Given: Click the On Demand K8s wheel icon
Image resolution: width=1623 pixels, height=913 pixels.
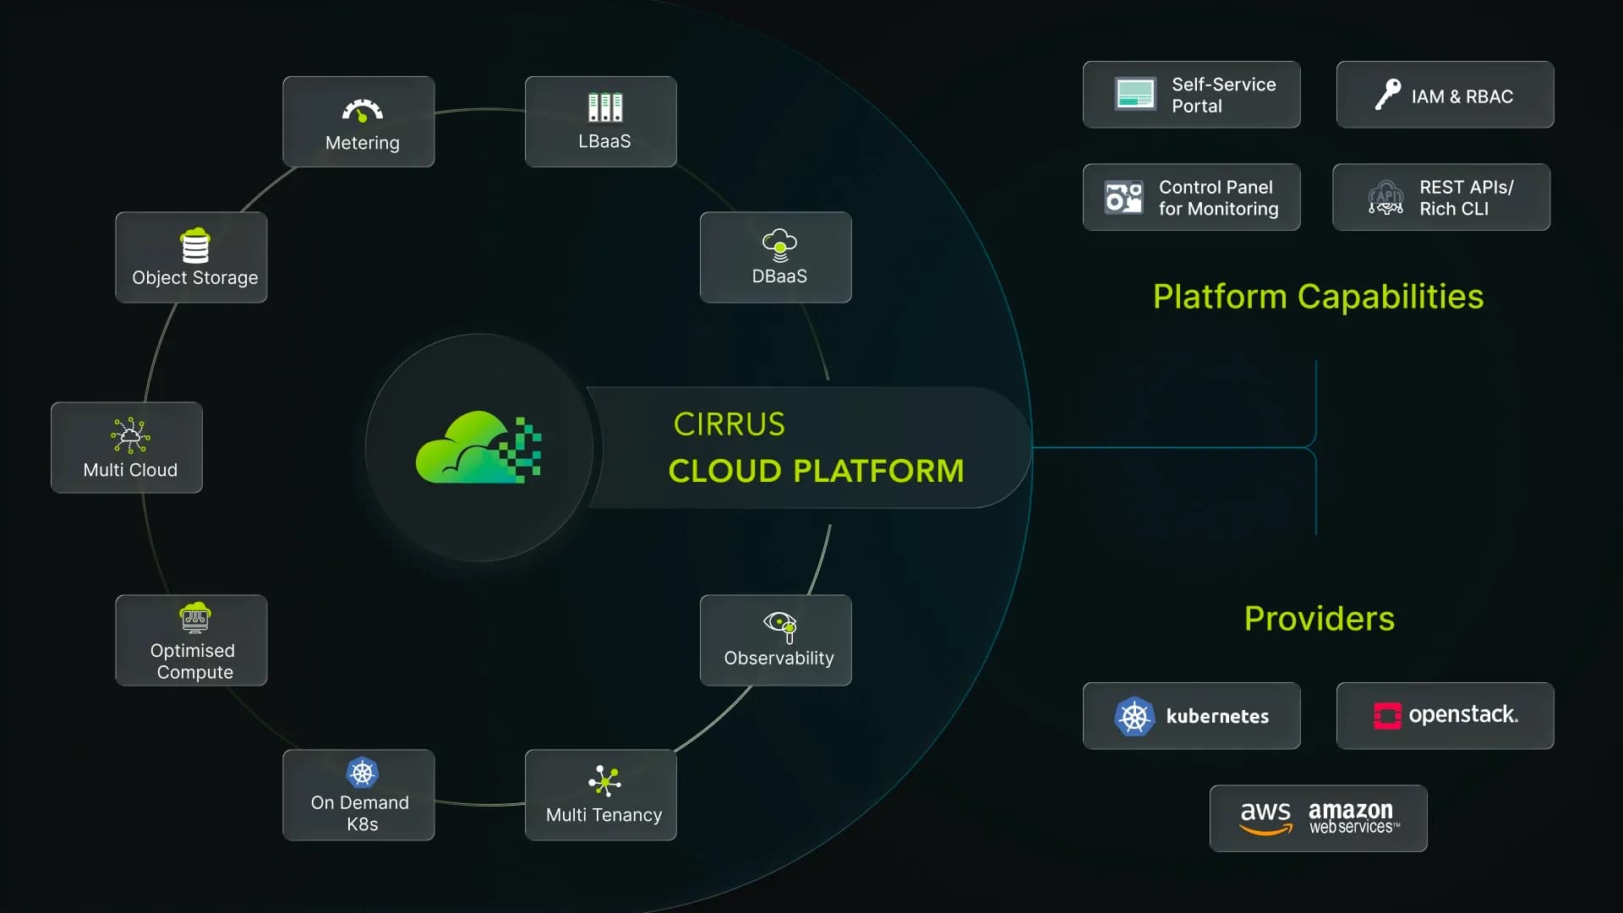Looking at the screenshot, I should tap(362, 773).
